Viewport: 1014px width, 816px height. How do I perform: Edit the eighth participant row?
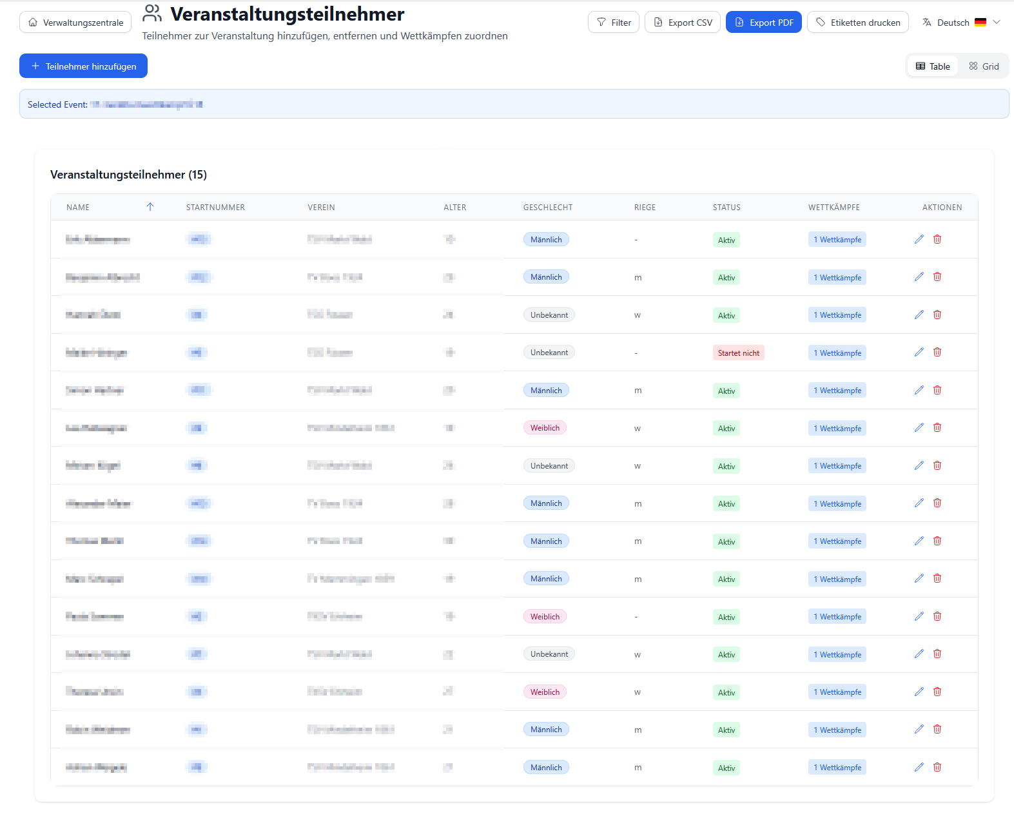point(919,503)
